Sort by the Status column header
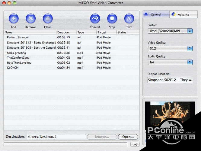Screen dimensions: 201x151 pyautogui.click(x=128, y=32)
